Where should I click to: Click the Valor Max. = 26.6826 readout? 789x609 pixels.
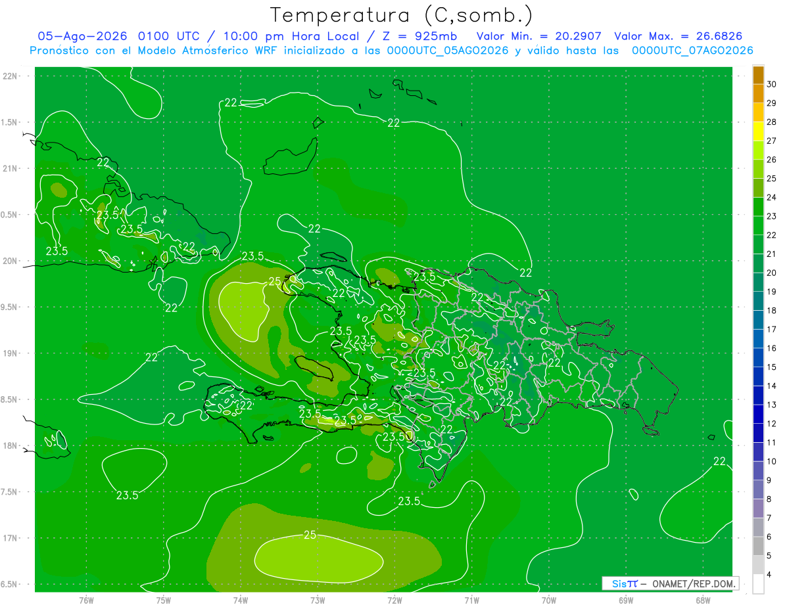pyautogui.click(x=679, y=36)
